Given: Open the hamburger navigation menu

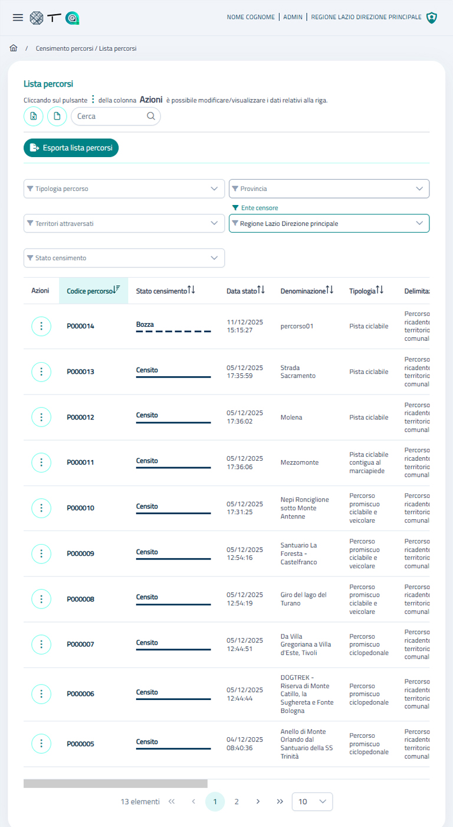Looking at the screenshot, I should 18,18.
